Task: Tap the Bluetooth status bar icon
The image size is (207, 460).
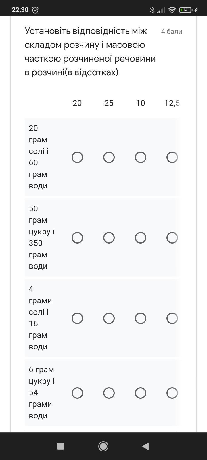Action: pos(152,10)
